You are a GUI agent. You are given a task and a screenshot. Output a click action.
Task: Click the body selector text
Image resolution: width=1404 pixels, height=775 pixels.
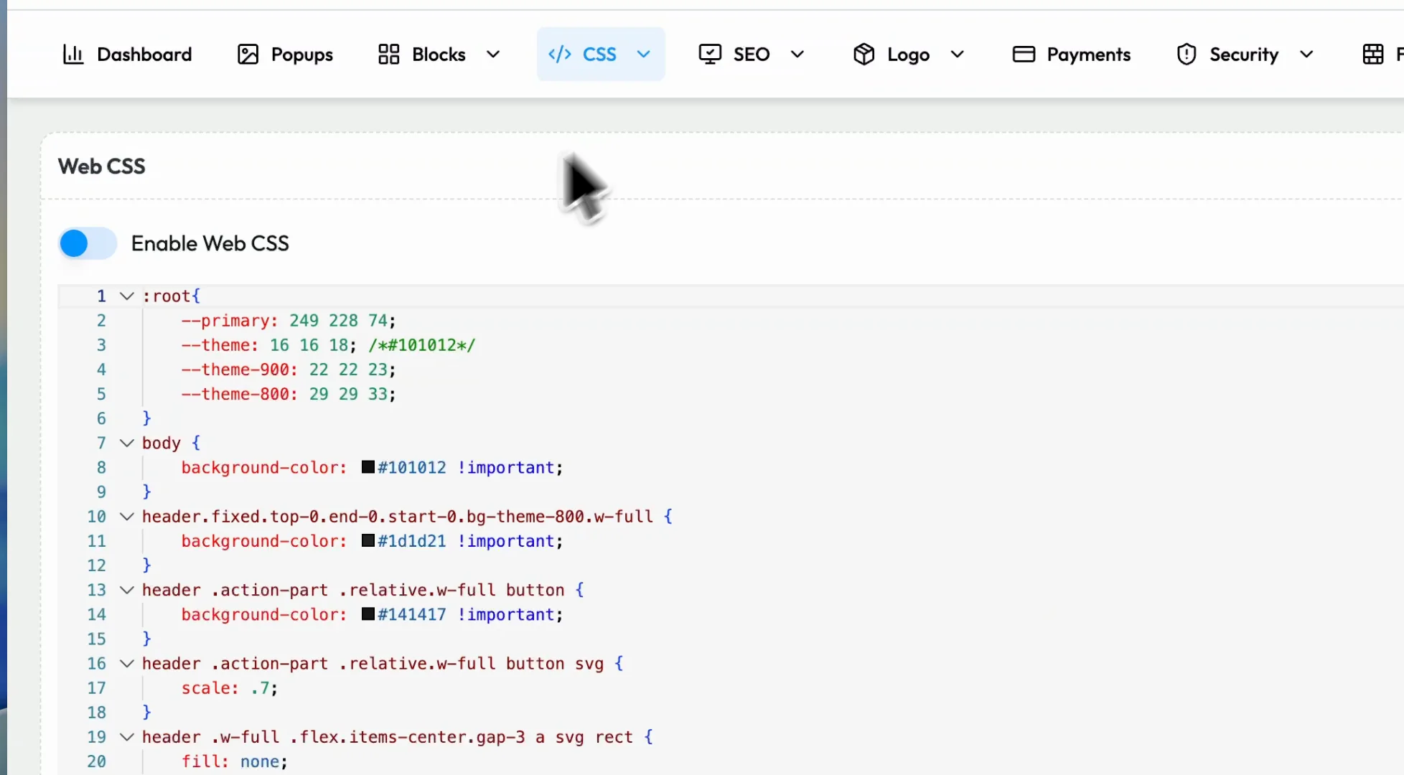click(x=162, y=443)
